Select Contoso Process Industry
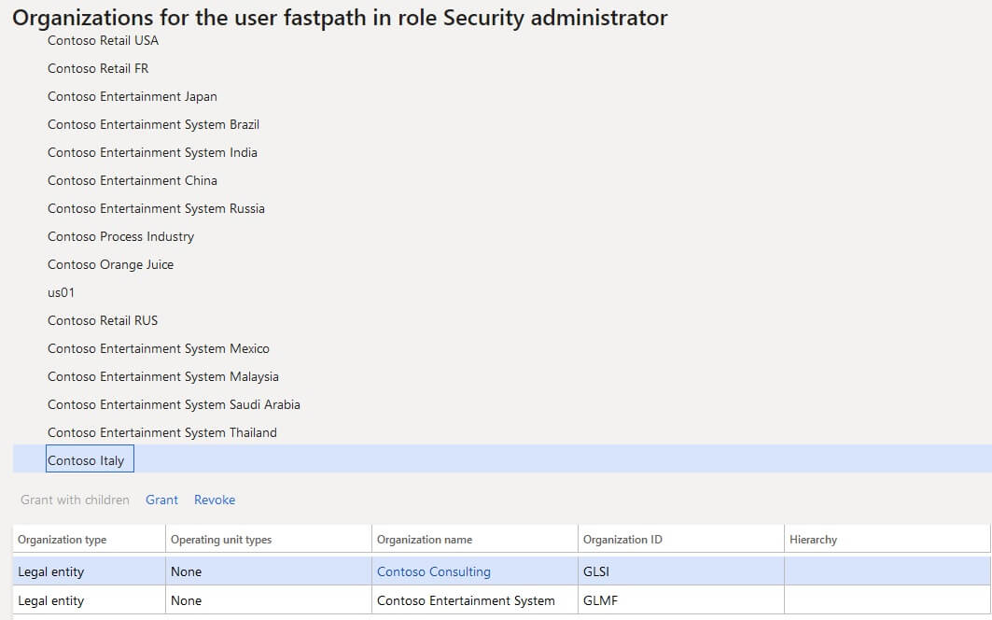 click(x=120, y=236)
